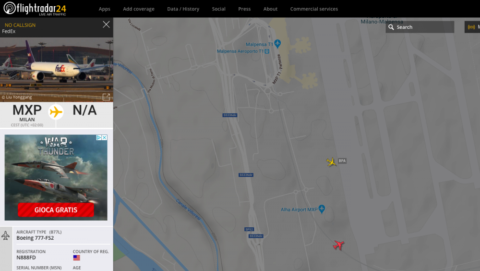Click the Malpensa T1 airport pin
The width and height of the screenshot is (480, 271).
(x=277, y=44)
